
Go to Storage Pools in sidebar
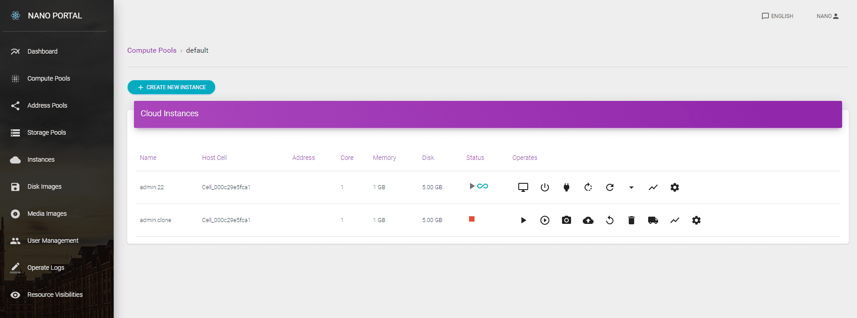point(46,132)
